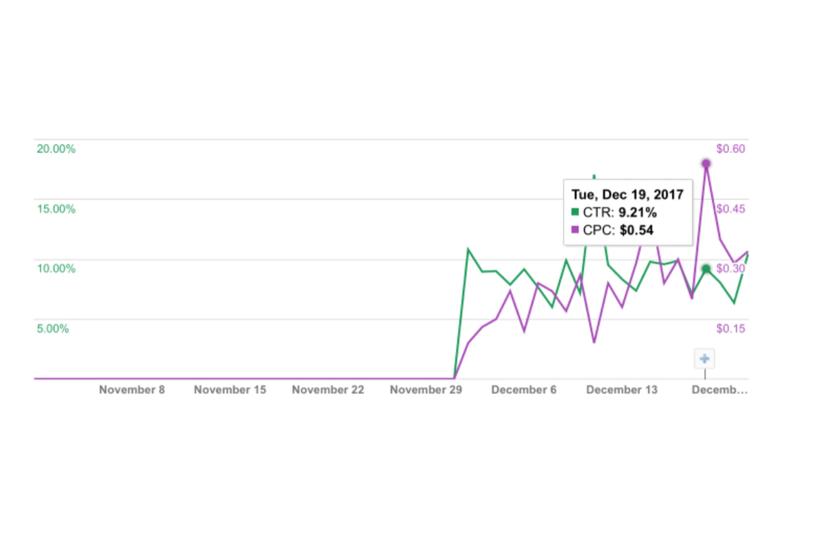The height and width of the screenshot is (543, 815).
Task: Click the $0.60 CPC axis label
Action: tap(731, 149)
